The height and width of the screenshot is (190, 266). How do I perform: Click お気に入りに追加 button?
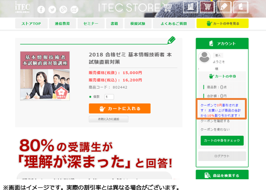coord(108,119)
